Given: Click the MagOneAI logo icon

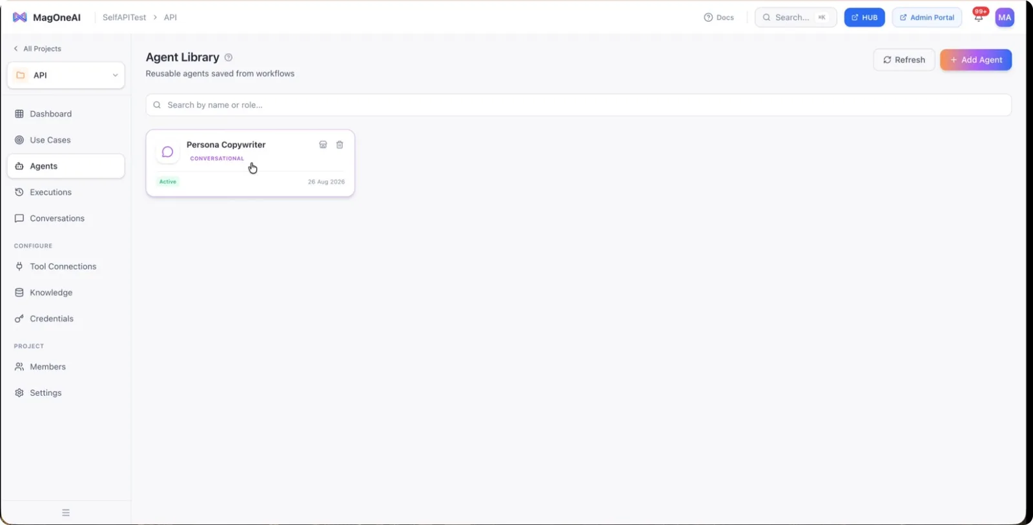Looking at the screenshot, I should coord(20,17).
